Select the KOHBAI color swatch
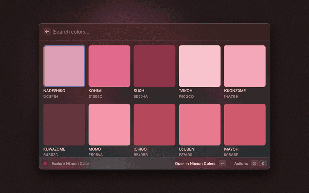The image size is (309, 193). [110, 66]
